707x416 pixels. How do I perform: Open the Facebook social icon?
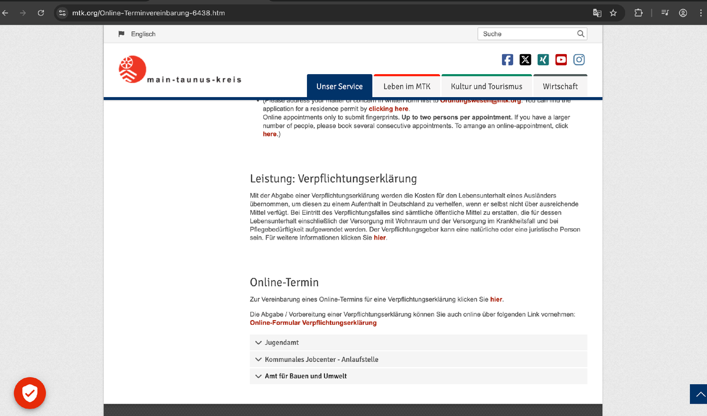click(x=507, y=59)
